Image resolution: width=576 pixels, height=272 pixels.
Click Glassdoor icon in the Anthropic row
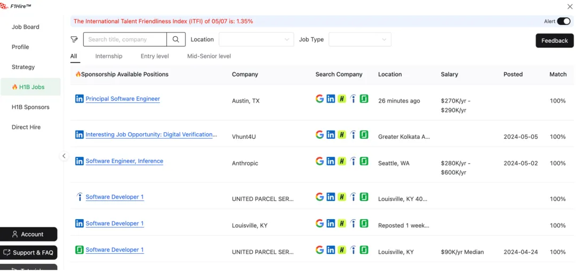pyautogui.click(x=364, y=161)
